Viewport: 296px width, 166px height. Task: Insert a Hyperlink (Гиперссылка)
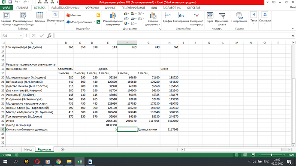pos(239,18)
